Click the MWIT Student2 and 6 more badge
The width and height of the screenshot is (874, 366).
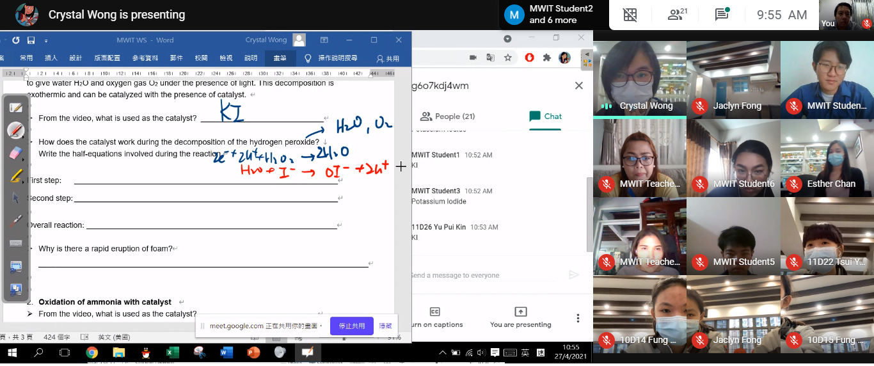click(553, 14)
